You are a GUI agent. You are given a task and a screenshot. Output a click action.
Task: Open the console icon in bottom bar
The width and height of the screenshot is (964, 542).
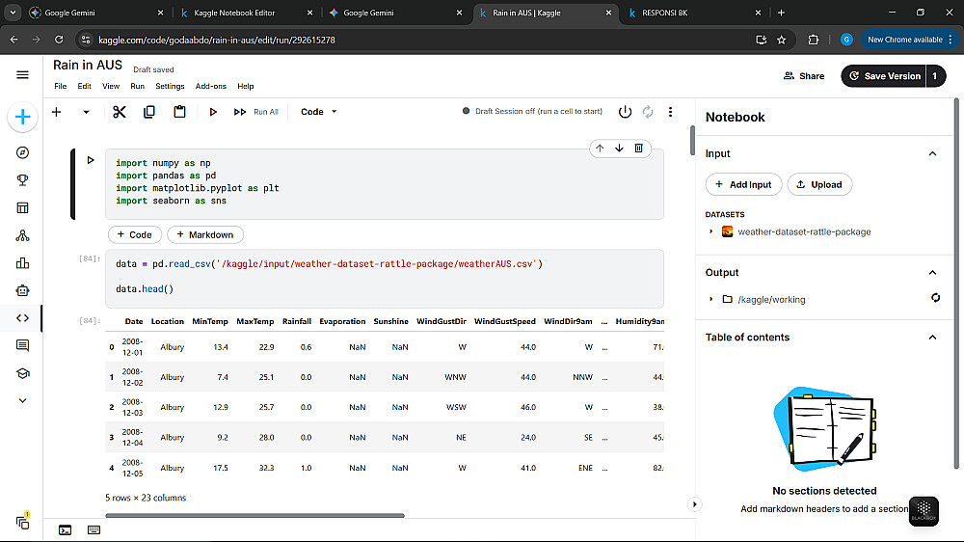(x=65, y=529)
